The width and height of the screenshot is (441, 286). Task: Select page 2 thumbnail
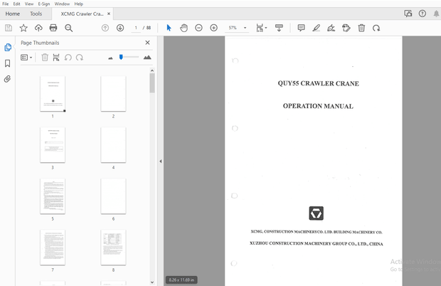(113, 94)
